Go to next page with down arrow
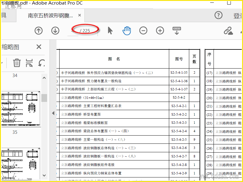This screenshot has width=243, height=182. click(x=55, y=31)
